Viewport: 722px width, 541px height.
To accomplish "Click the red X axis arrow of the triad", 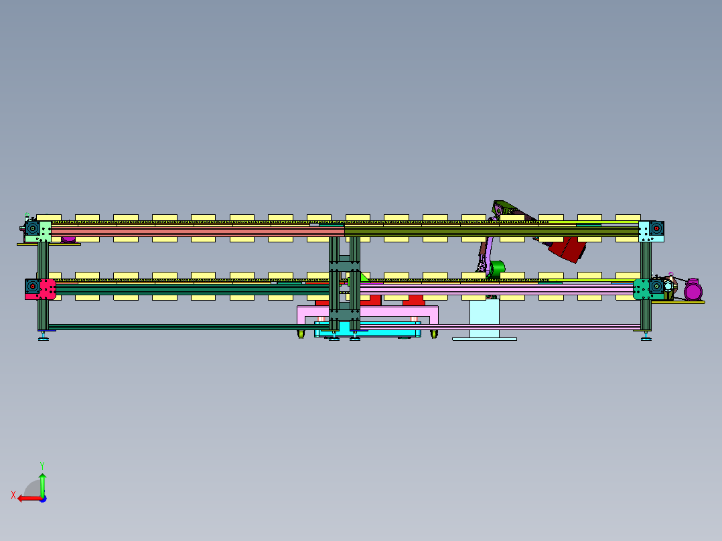I will tap(29, 499).
